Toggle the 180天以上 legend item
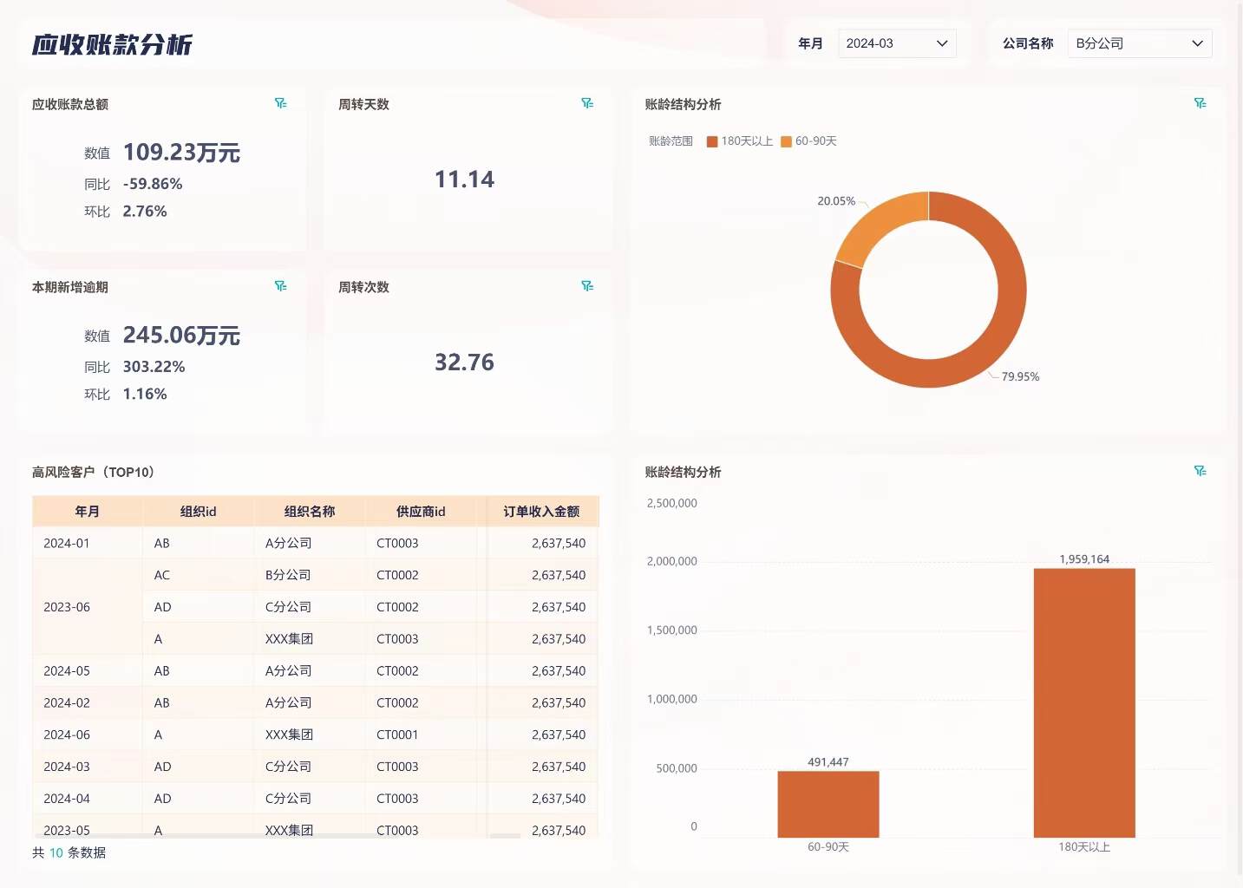The height and width of the screenshot is (888, 1243). click(x=738, y=140)
